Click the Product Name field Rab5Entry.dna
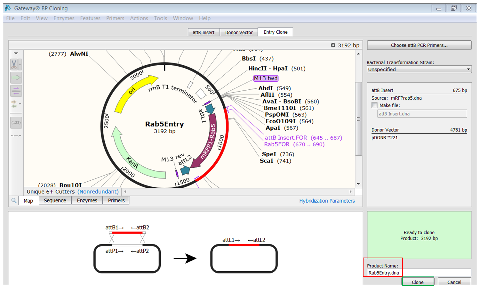480x288 pixels. coord(419,273)
